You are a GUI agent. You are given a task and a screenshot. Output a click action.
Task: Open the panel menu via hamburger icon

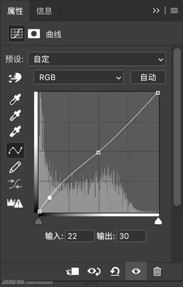tap(174, 11)
